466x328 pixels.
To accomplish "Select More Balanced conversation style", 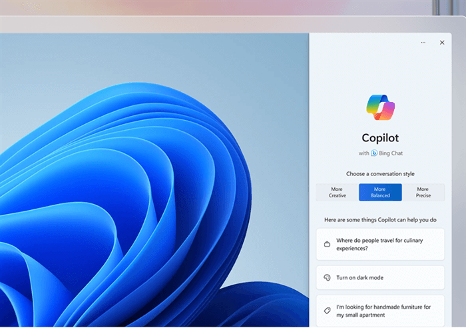I will coord(380,192).
